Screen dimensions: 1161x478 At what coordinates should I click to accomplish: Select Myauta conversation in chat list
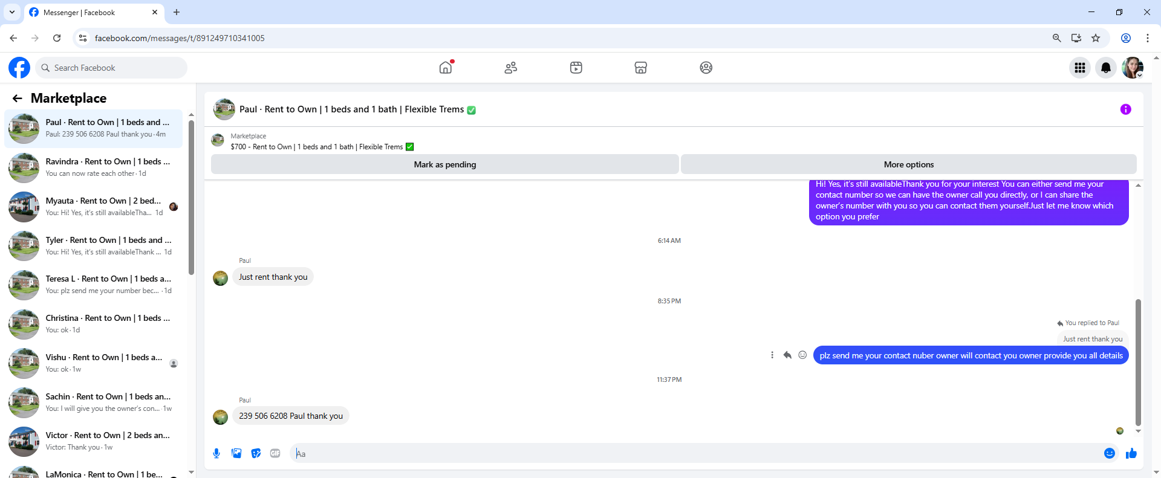(x=94, y=207)
